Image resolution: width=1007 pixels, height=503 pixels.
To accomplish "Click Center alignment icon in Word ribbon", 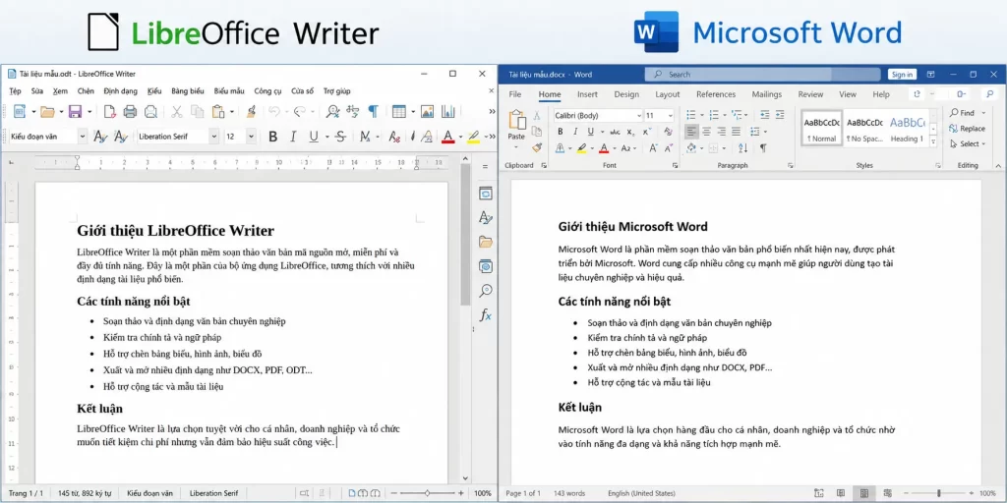I will (x=706, y=132).
